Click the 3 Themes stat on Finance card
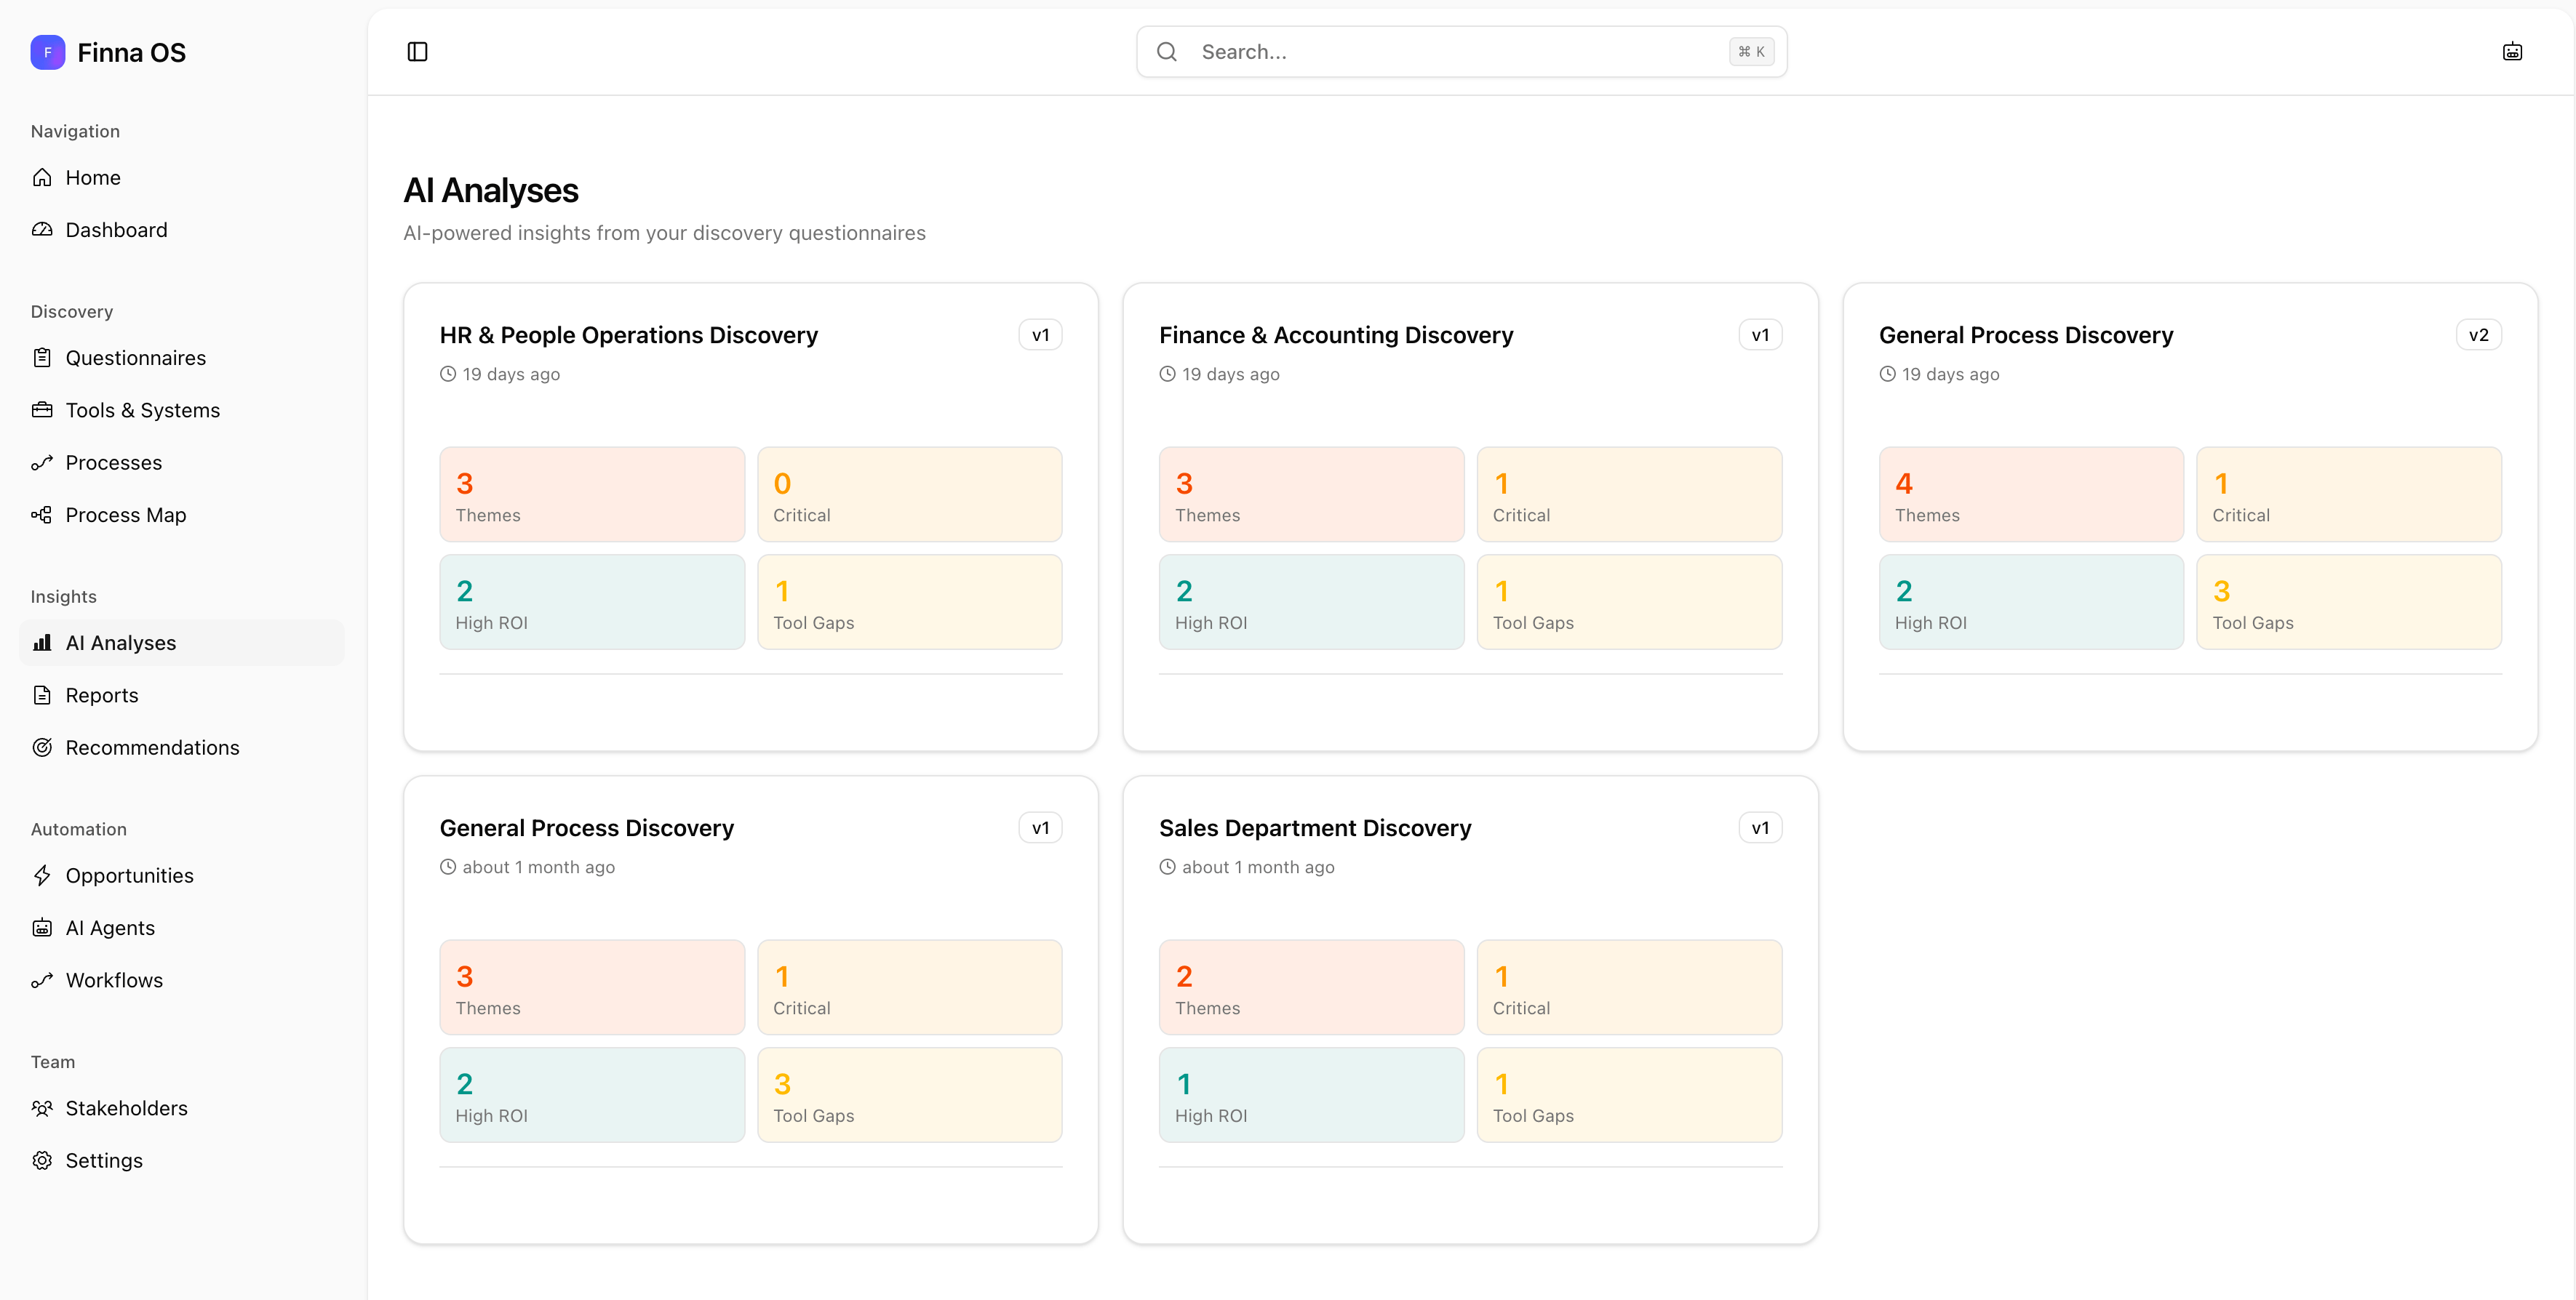Image resolution: width=2576 pixels, height=1300 pixels. click(1311, 494)
